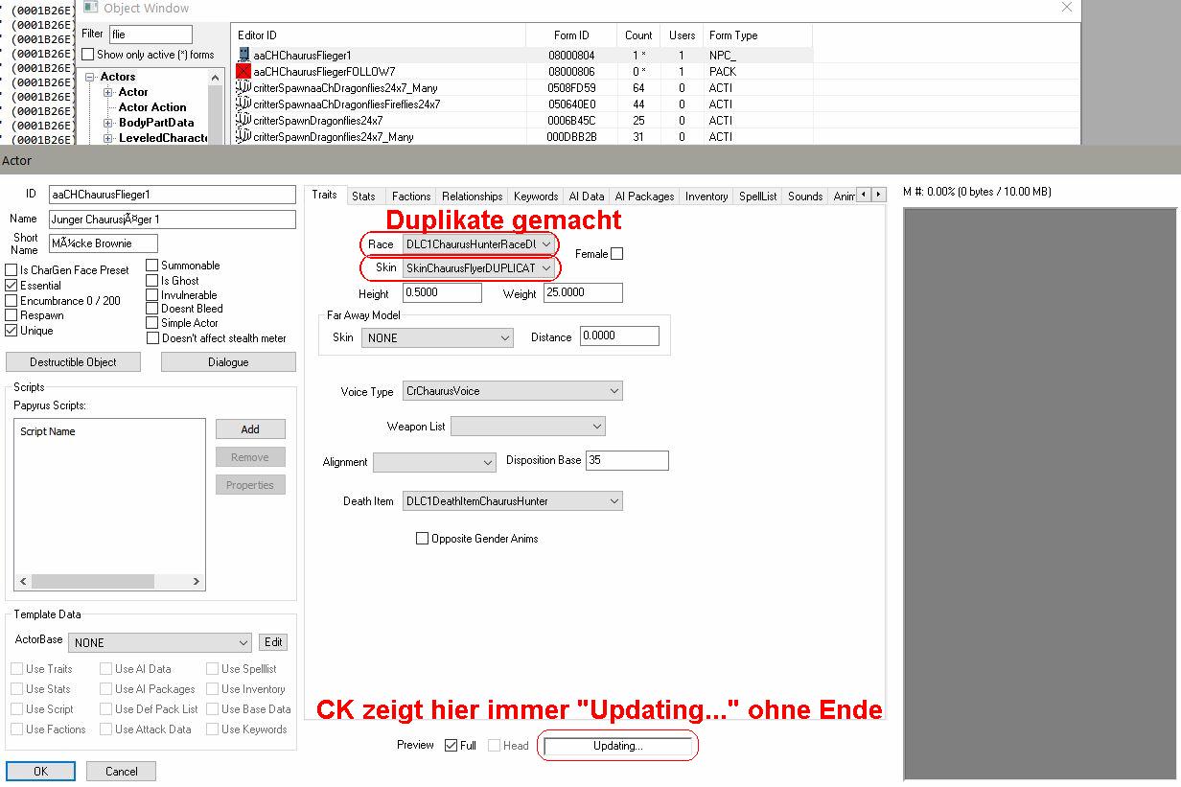Enable the Female checkbox
The image size is (1181, 787).
616,254
